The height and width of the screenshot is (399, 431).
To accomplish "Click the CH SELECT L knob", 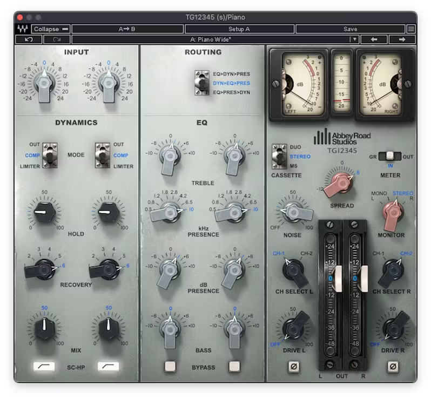I will click(x=293, y=270).
